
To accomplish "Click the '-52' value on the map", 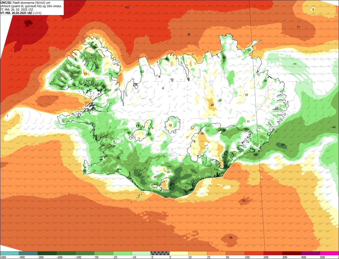I will [149, 135].
